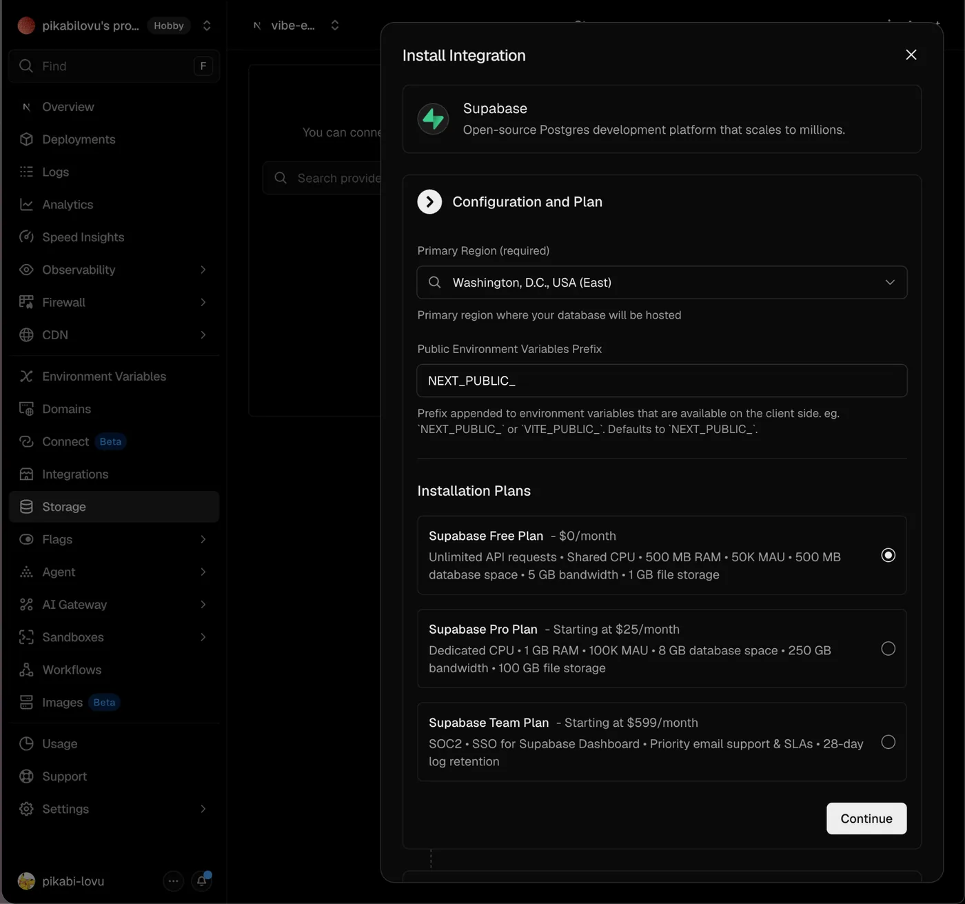Expand the Observability submenu
965x904 pixels.
point(203,270)
